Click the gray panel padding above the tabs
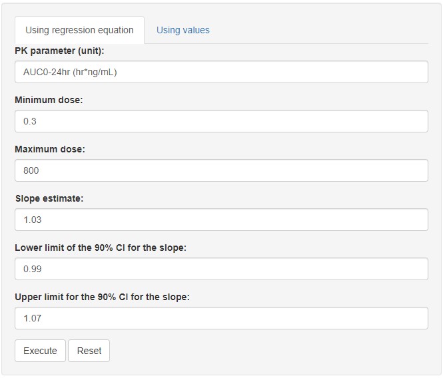Viewport: 443px width, 378px height. tap(221, 9)
